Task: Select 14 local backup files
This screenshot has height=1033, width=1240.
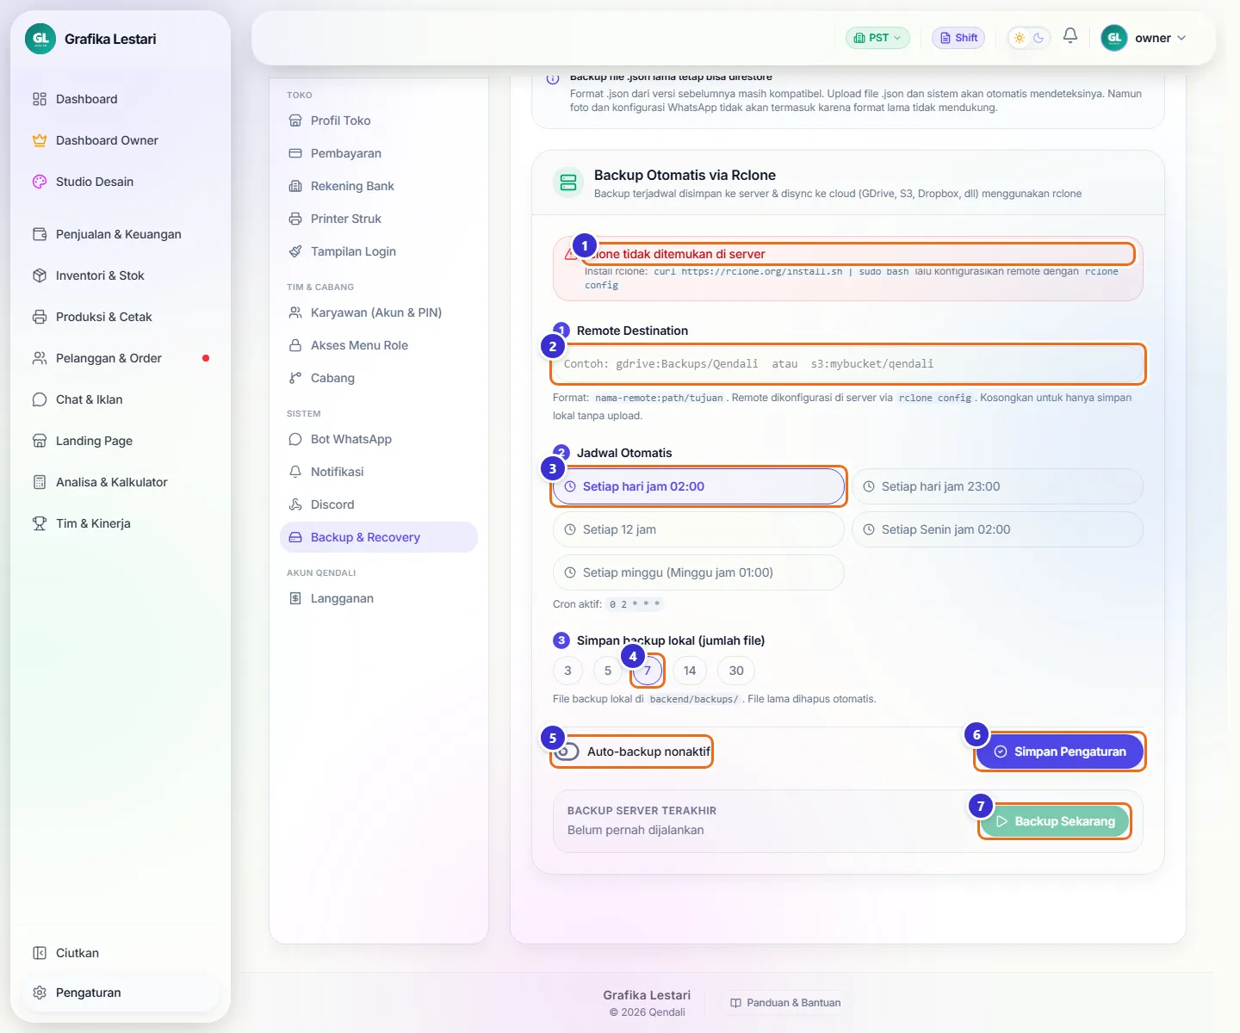Action: click(690, 671)
